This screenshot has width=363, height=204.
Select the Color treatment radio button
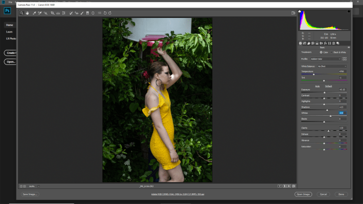tap(321, 52)
